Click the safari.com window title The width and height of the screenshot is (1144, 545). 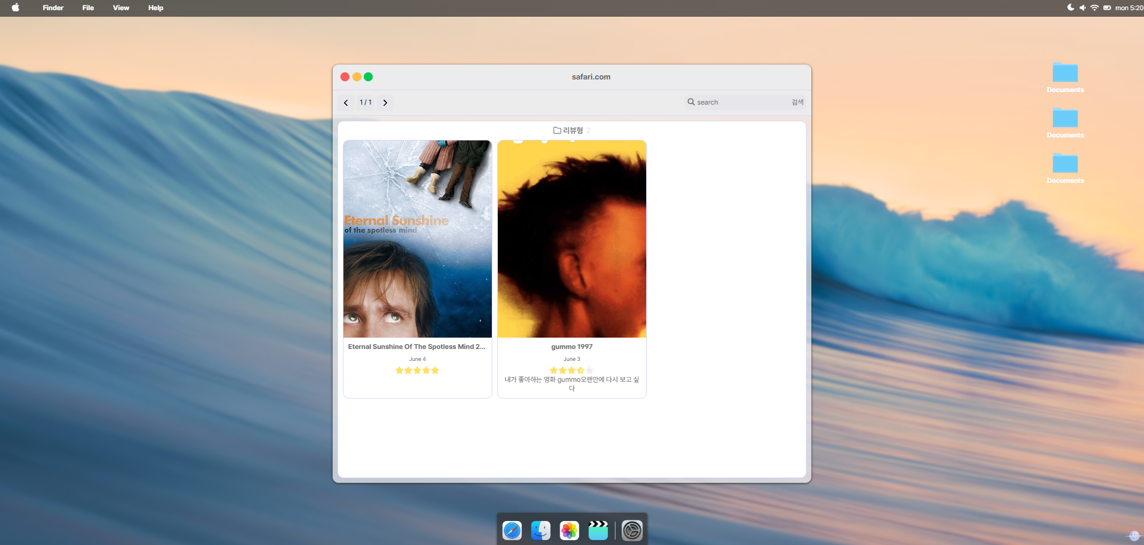591,76
